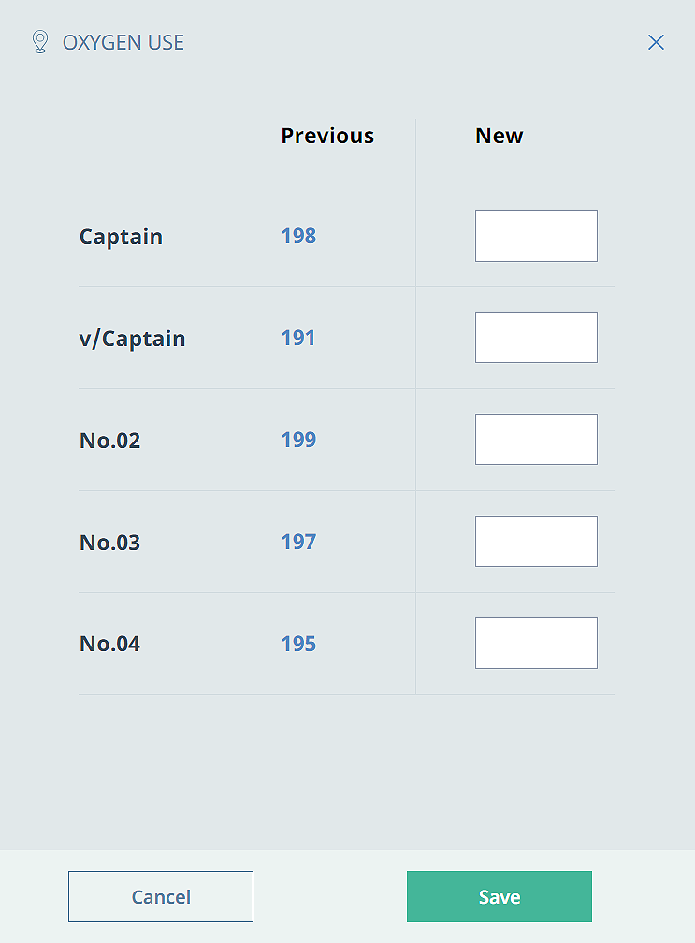Screen dimensions: 695x943
Task: Click the Cancel button
Action: pyautogui.click(x=161, y=896)
